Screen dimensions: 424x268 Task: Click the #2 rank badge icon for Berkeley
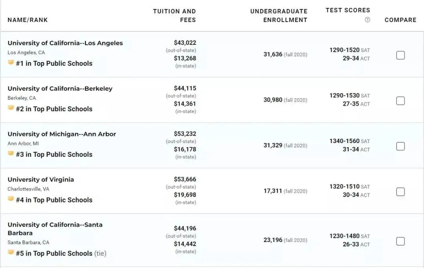pyautogui.click(x=11, y=108)
